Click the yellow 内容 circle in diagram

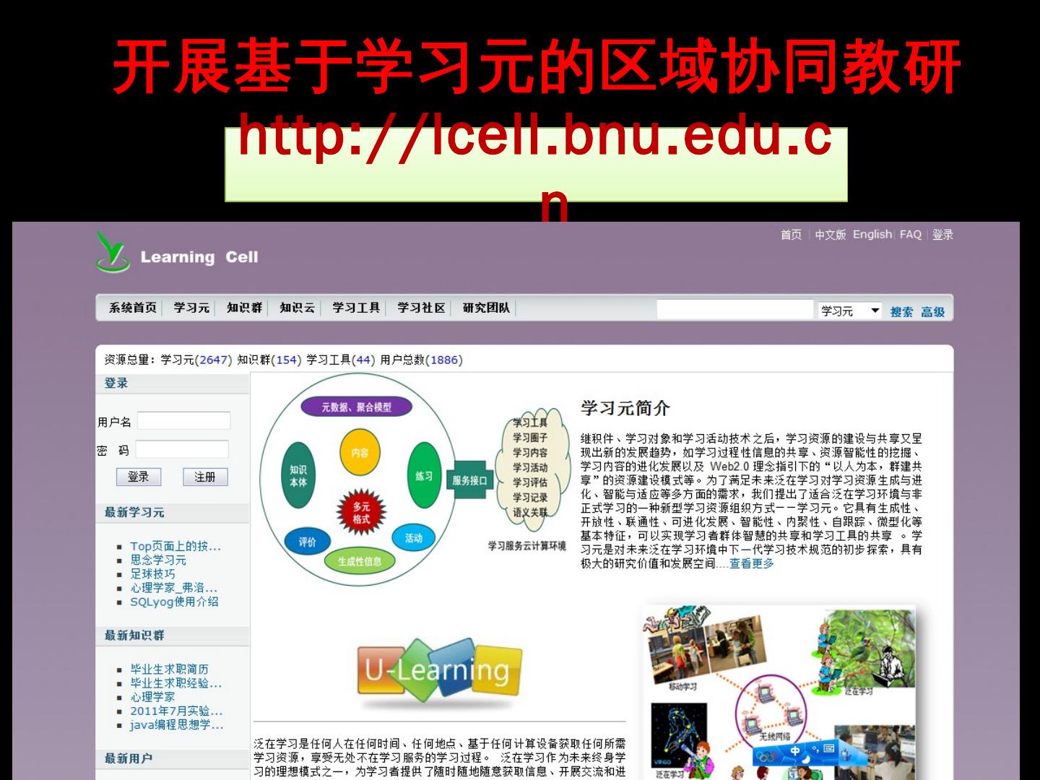(x=360, y=453)
